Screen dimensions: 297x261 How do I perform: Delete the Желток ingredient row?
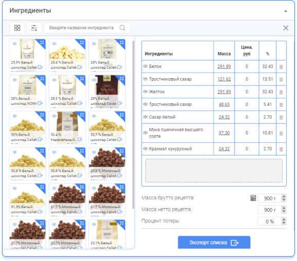point(281,92)
